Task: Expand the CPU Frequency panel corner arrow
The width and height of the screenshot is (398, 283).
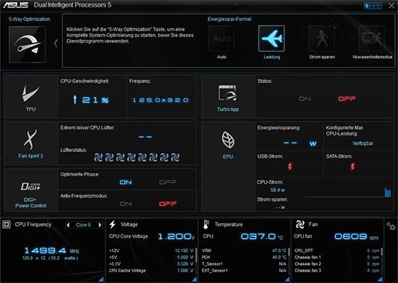Action: click(x=101, y=279)
